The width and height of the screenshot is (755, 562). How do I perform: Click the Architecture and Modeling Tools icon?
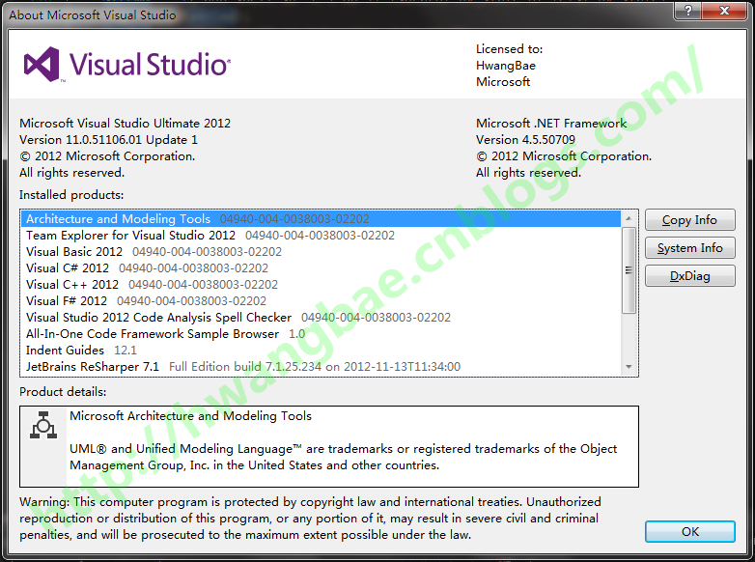43,425
